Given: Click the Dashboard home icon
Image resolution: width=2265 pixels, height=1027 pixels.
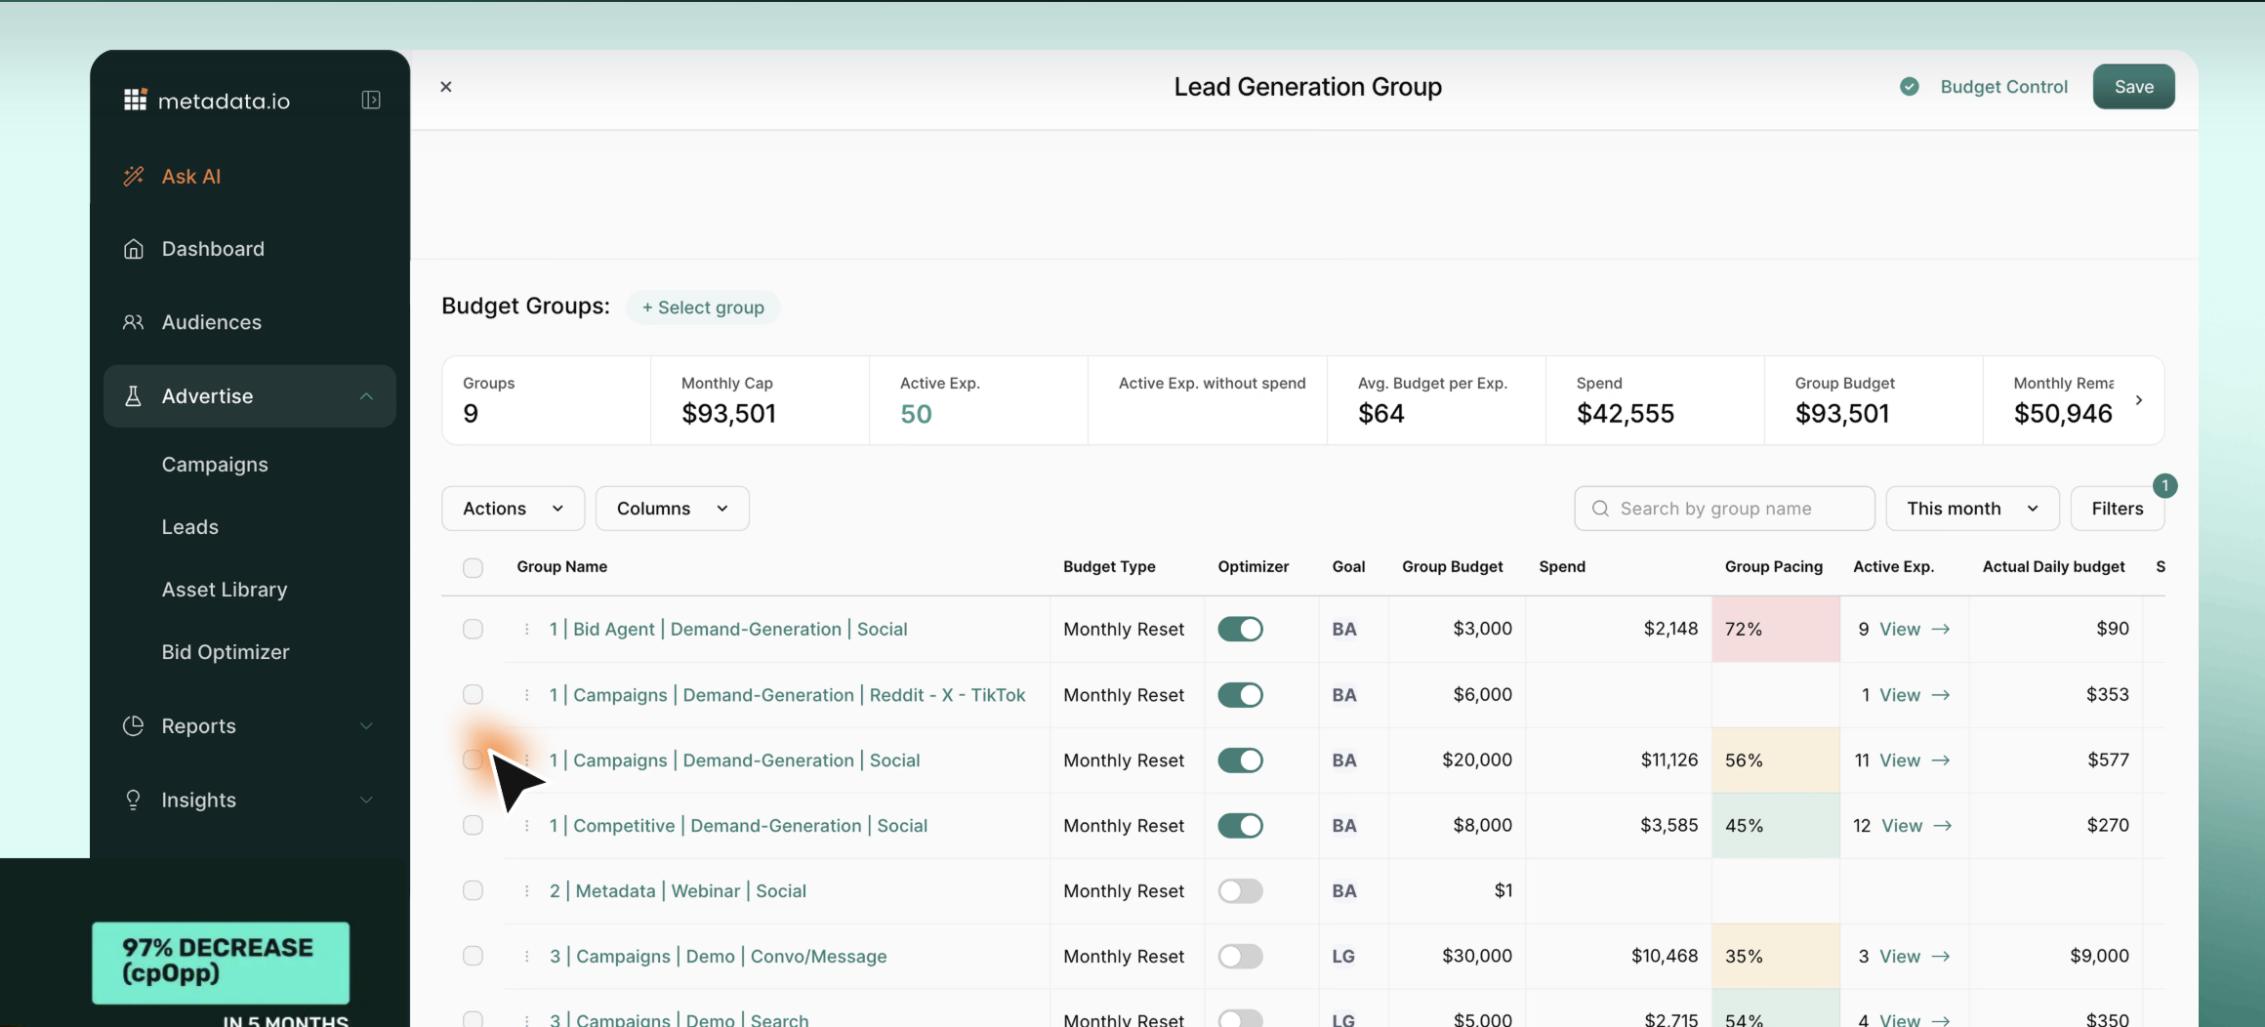Looking at the screenshot, I should 134,249.
